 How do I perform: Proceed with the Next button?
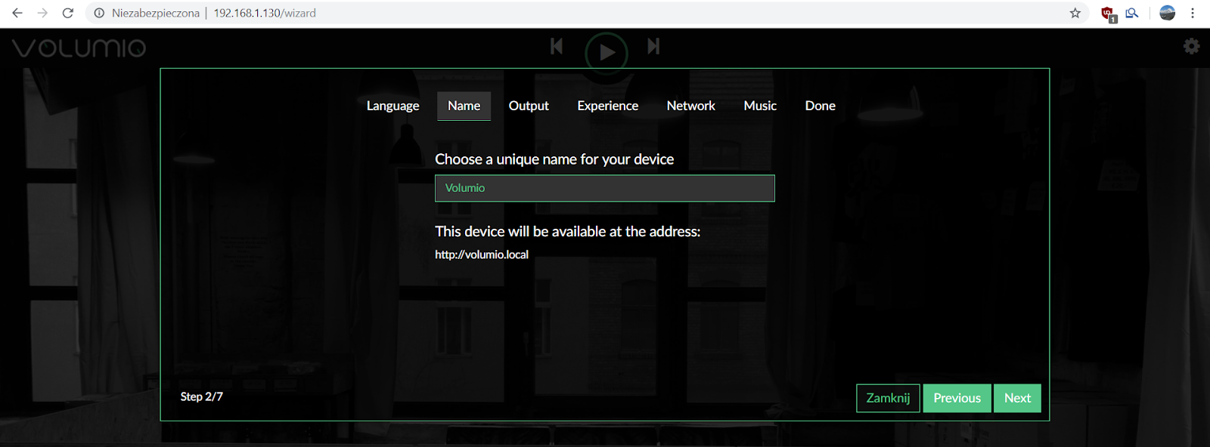tap(1017, 398)
